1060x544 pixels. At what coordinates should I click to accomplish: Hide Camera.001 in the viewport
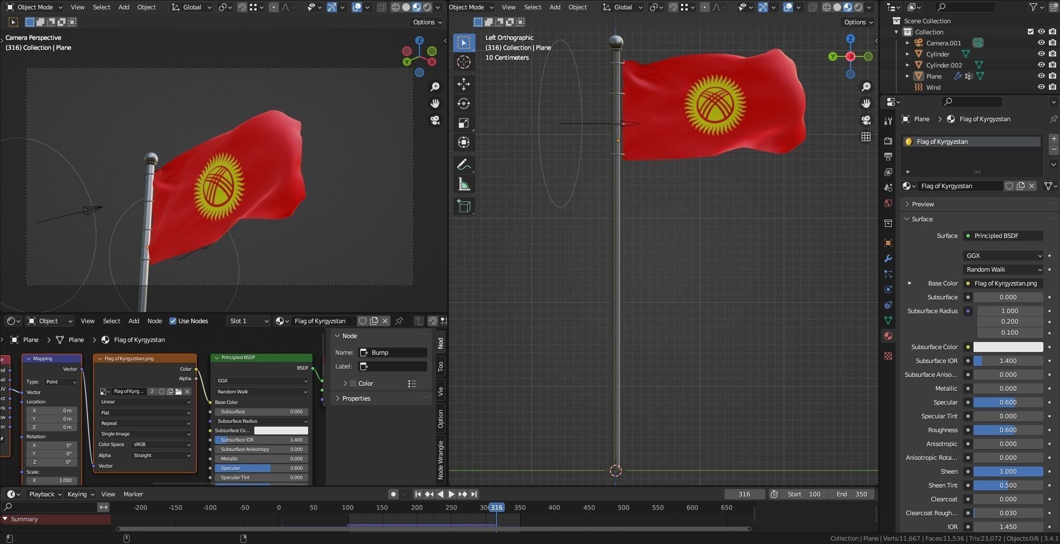[1041, 43]
